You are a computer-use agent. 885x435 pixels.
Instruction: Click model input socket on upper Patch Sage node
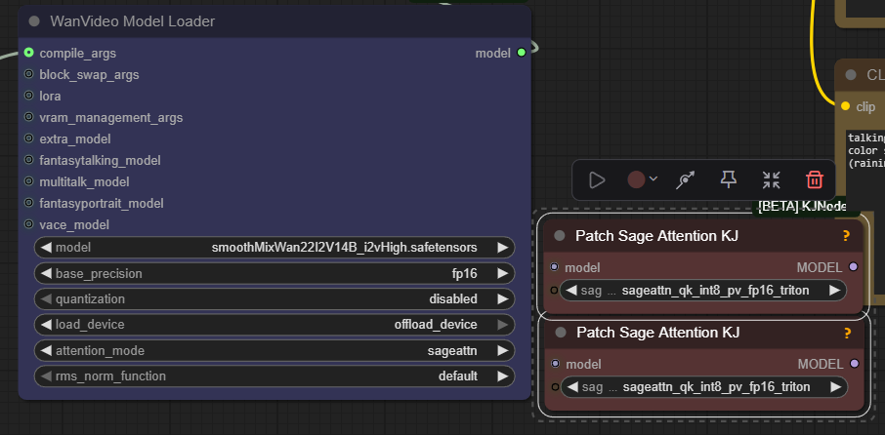coord(554,267)
